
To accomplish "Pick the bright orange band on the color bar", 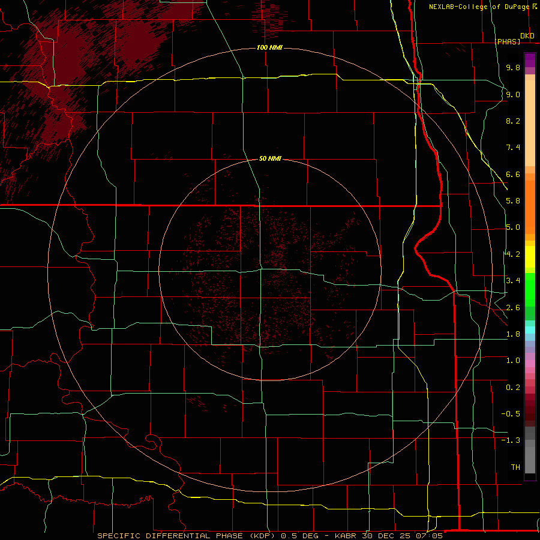I will (x=530, y=206).
